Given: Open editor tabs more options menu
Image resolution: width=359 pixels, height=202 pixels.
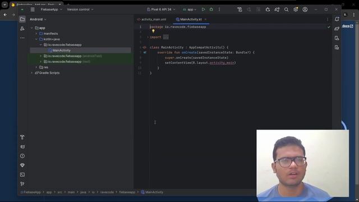Looking at the screenshot, I should [x=327, y=20].
